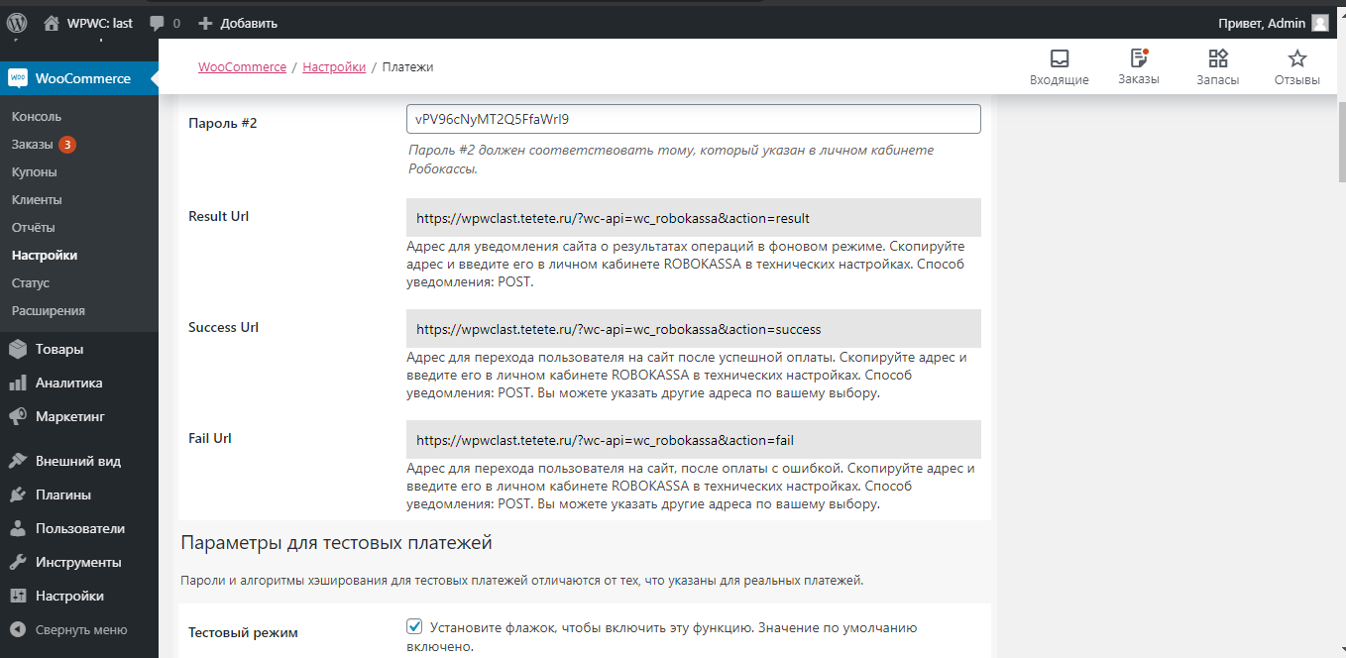
Task: Open the comments bubble icon
Action: [158, 23]
